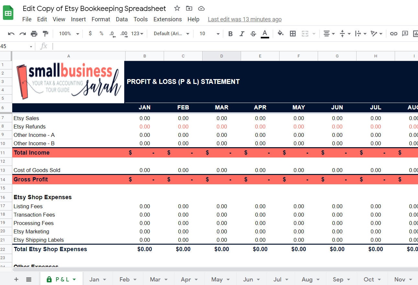Open the font size dropdown
Viewport: 418px width, 285px height.
(x=209, y=34)
